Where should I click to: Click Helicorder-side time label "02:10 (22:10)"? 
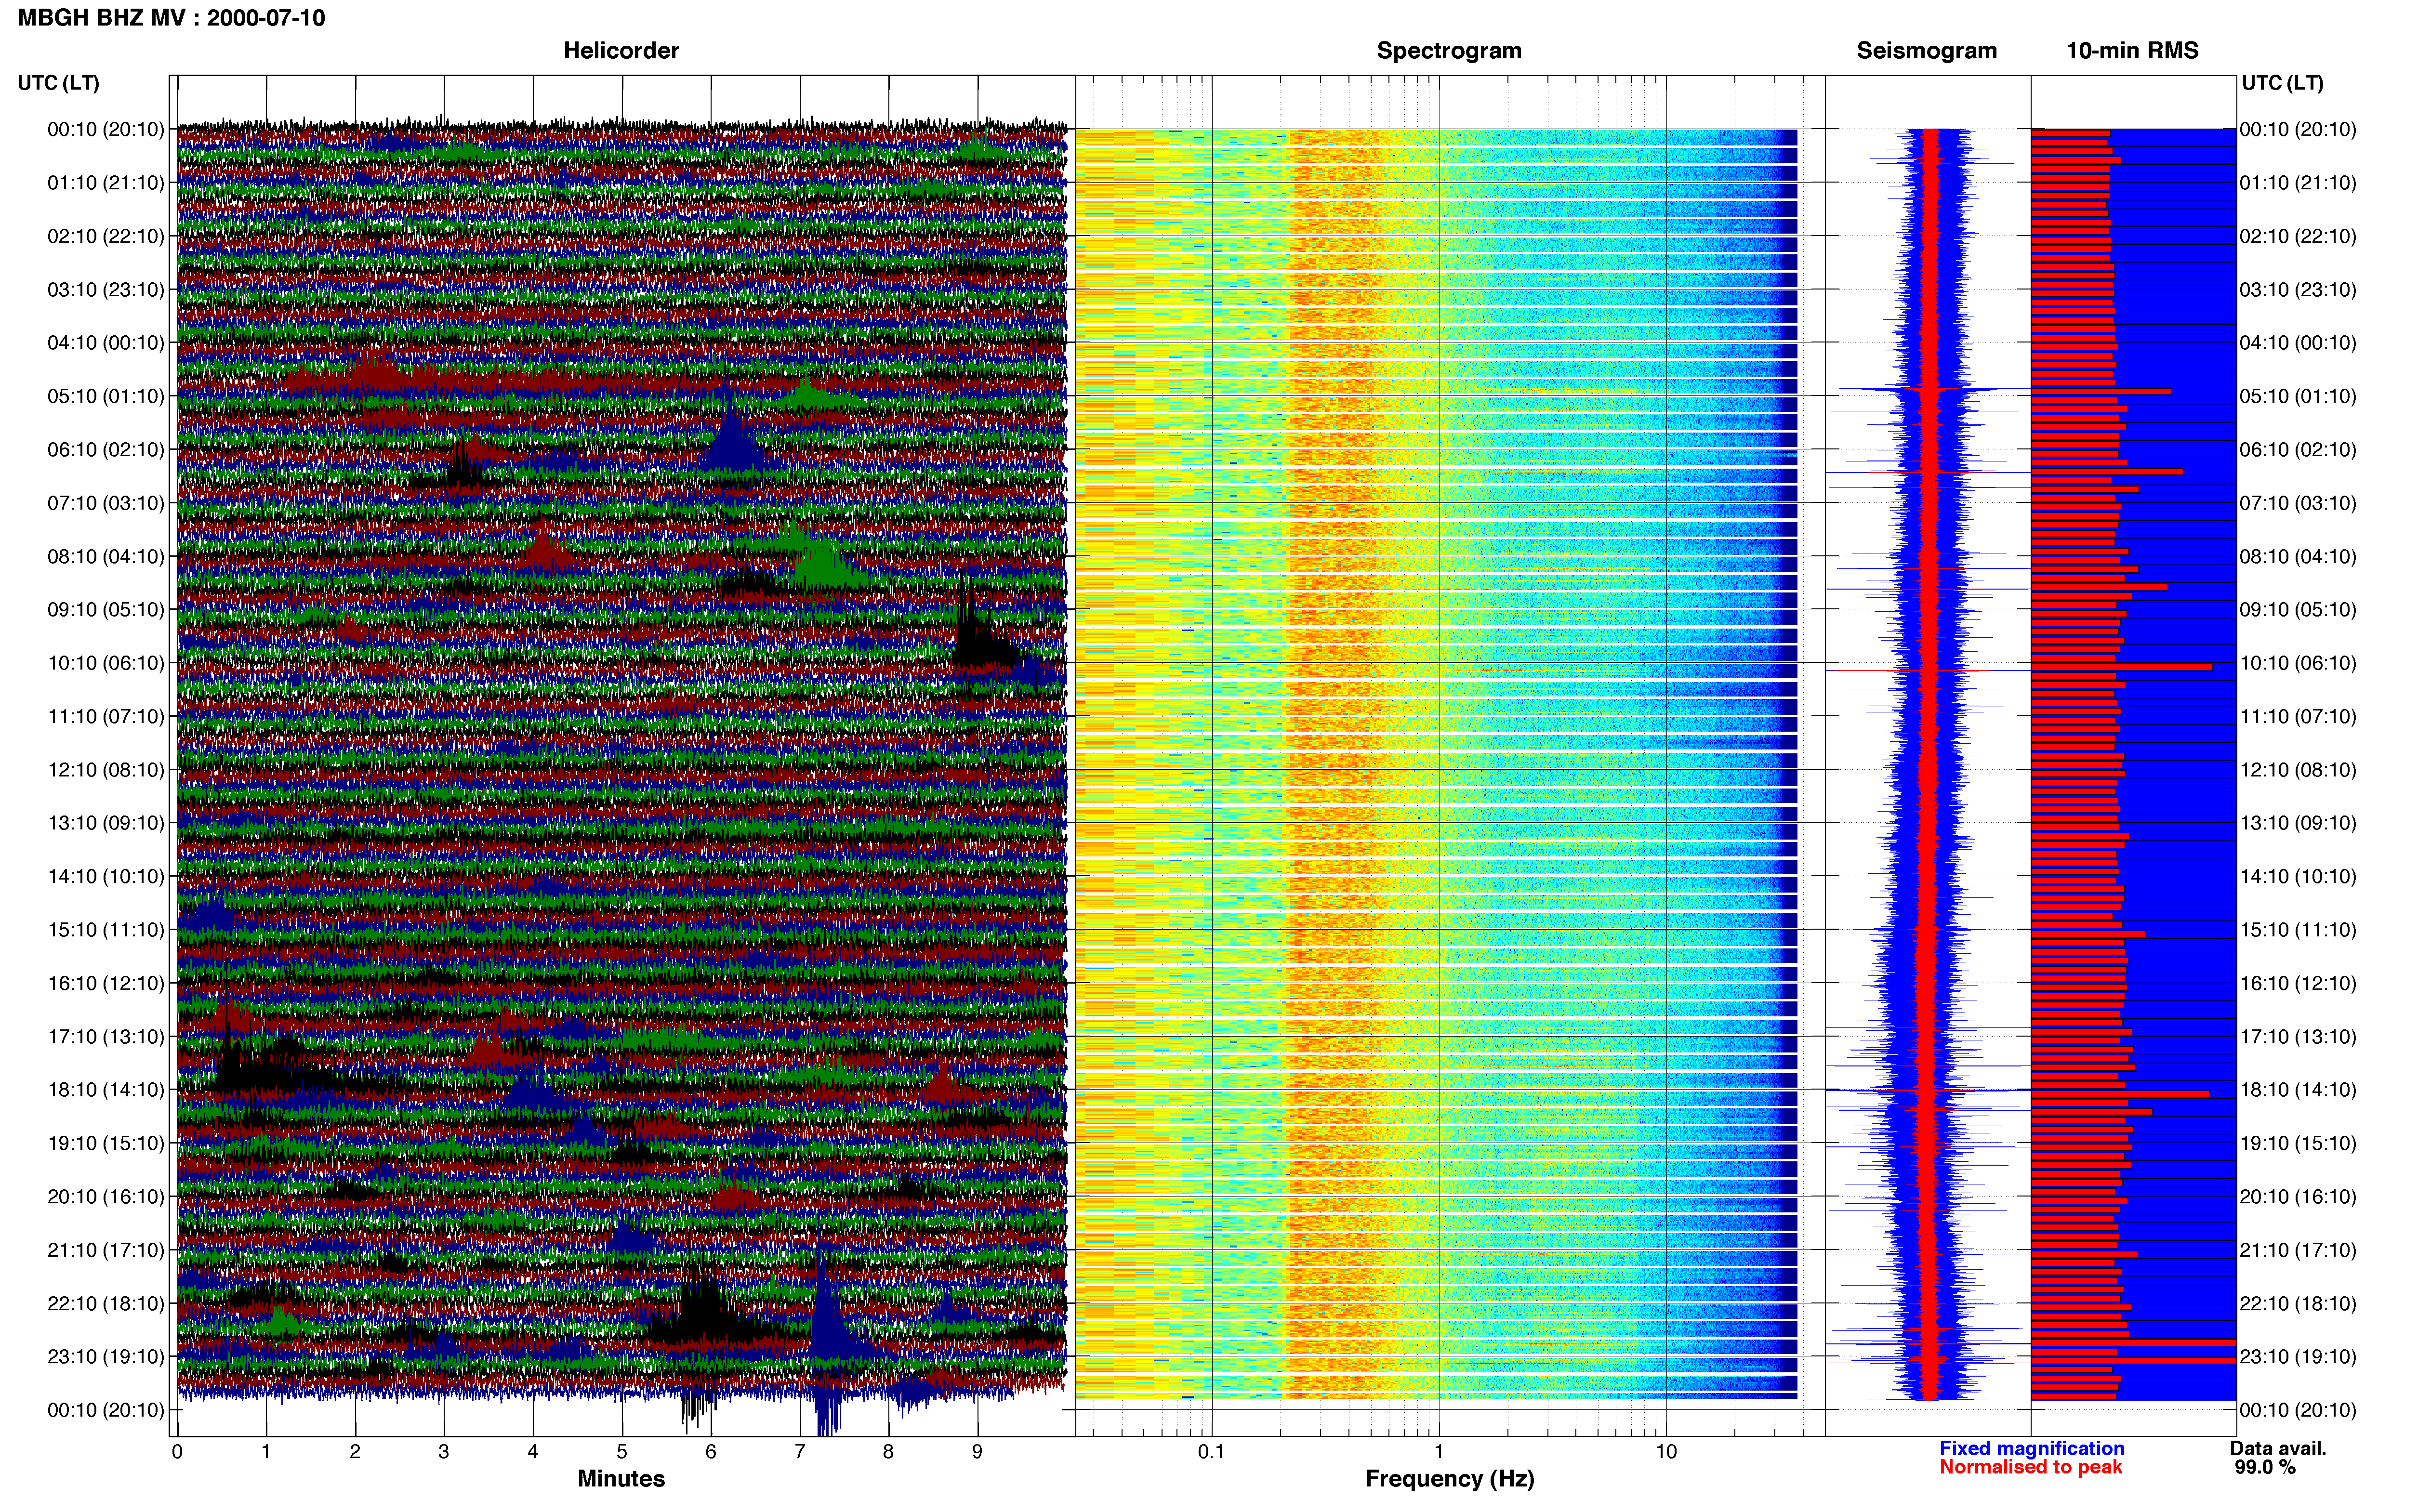106,236
